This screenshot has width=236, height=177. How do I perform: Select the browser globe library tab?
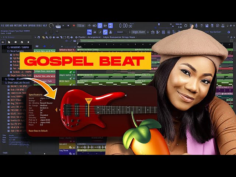pyautogui.click(x=22, y=42)
